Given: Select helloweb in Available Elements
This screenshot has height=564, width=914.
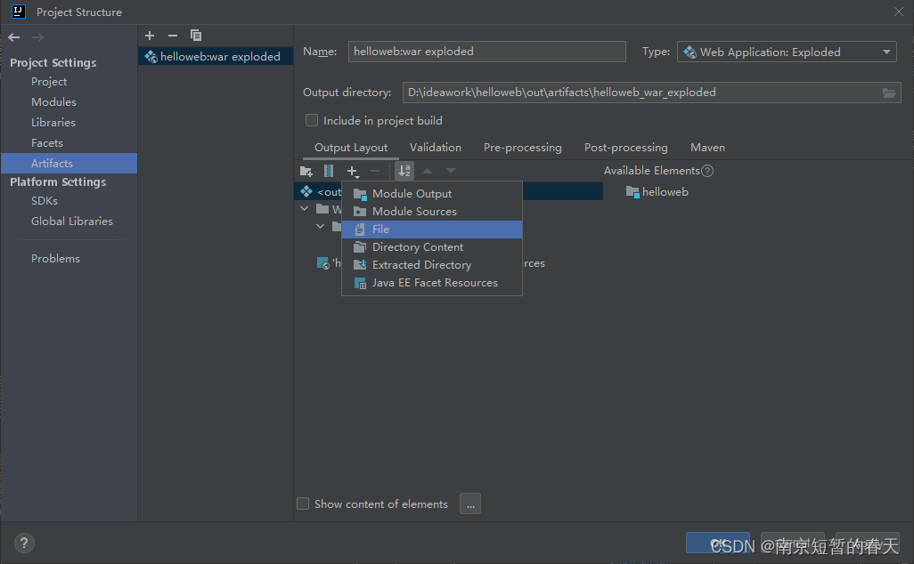Looking at the screenshot, I should (657, 192).
